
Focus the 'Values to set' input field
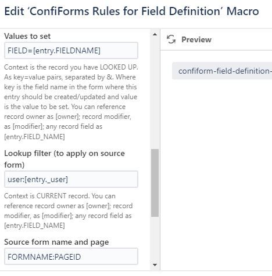(x=71, y=50)
